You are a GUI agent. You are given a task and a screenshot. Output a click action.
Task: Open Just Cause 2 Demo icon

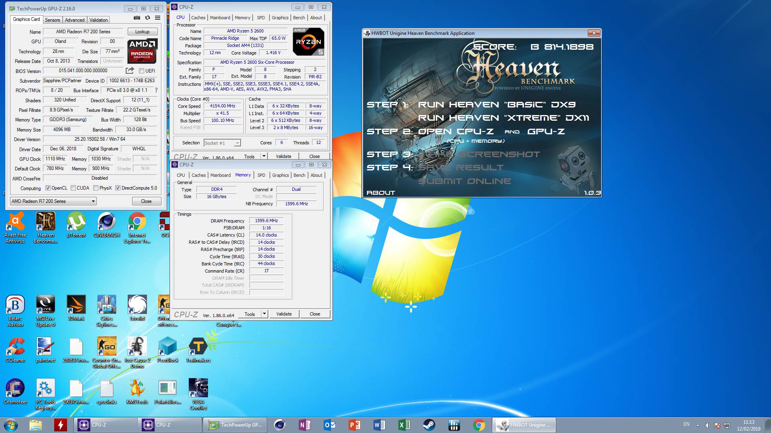137,352
